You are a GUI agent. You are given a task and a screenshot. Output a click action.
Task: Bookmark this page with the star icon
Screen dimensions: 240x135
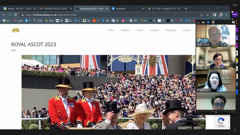(x=207, y=15)
